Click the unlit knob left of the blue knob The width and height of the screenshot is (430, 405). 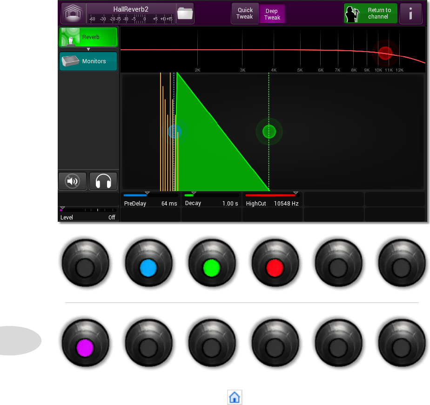point(85,263)
